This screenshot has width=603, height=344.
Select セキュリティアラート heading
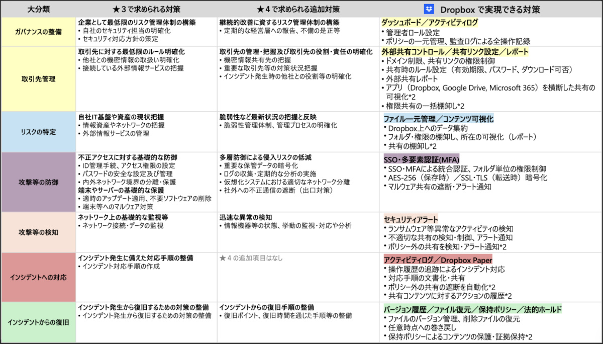pos(411,220)
